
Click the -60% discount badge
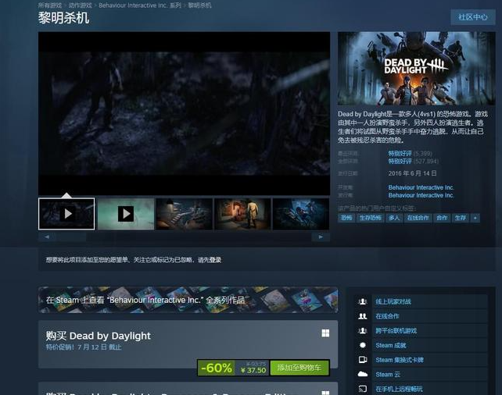(x=216, y=368)
